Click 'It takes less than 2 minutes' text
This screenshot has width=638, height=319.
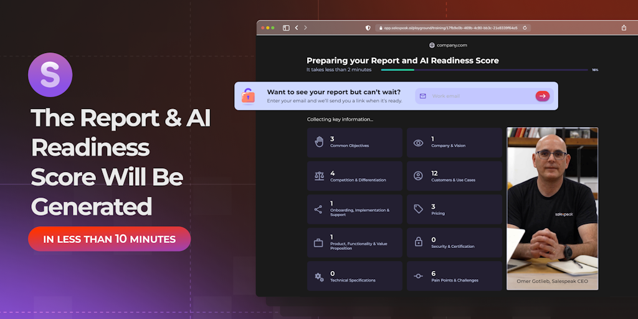click(339, 70)
